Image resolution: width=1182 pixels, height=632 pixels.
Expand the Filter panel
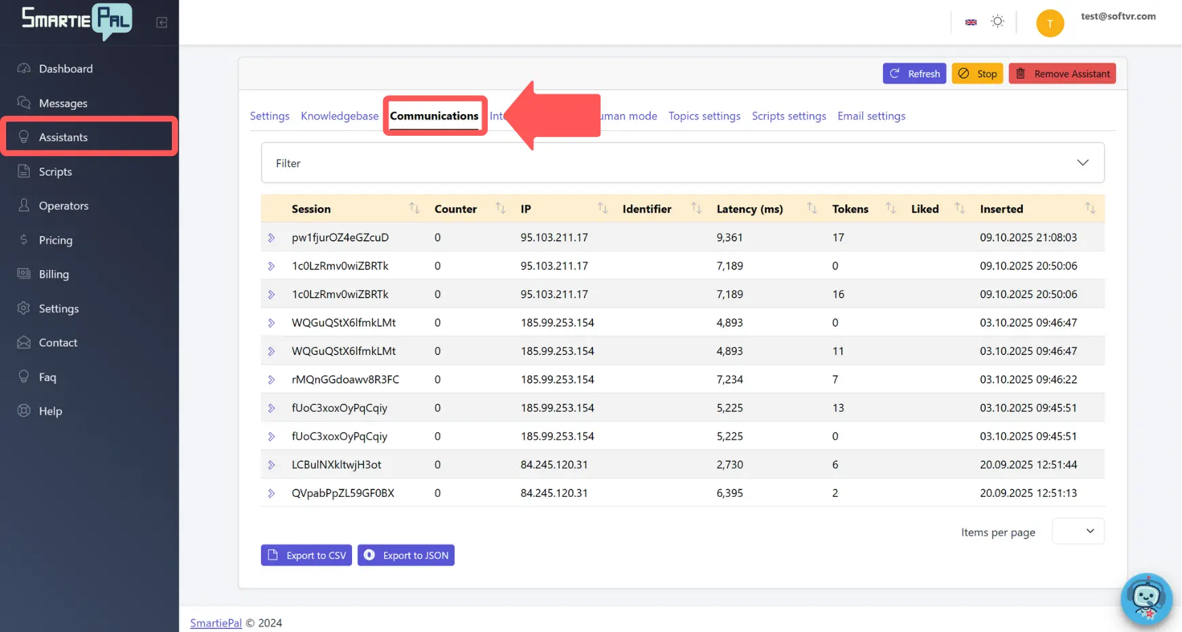[1081, 162]
